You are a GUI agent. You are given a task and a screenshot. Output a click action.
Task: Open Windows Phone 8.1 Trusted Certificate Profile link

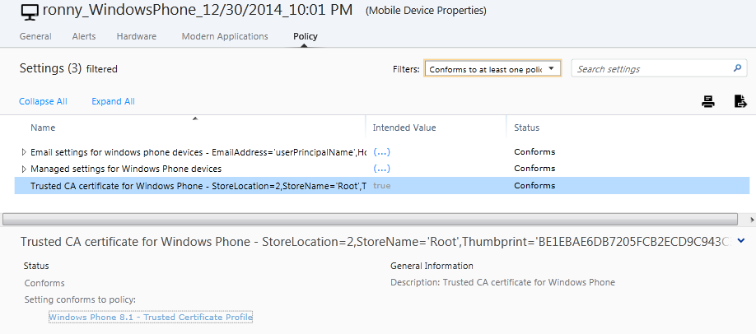pyautogui.click(x=151, y=317)
